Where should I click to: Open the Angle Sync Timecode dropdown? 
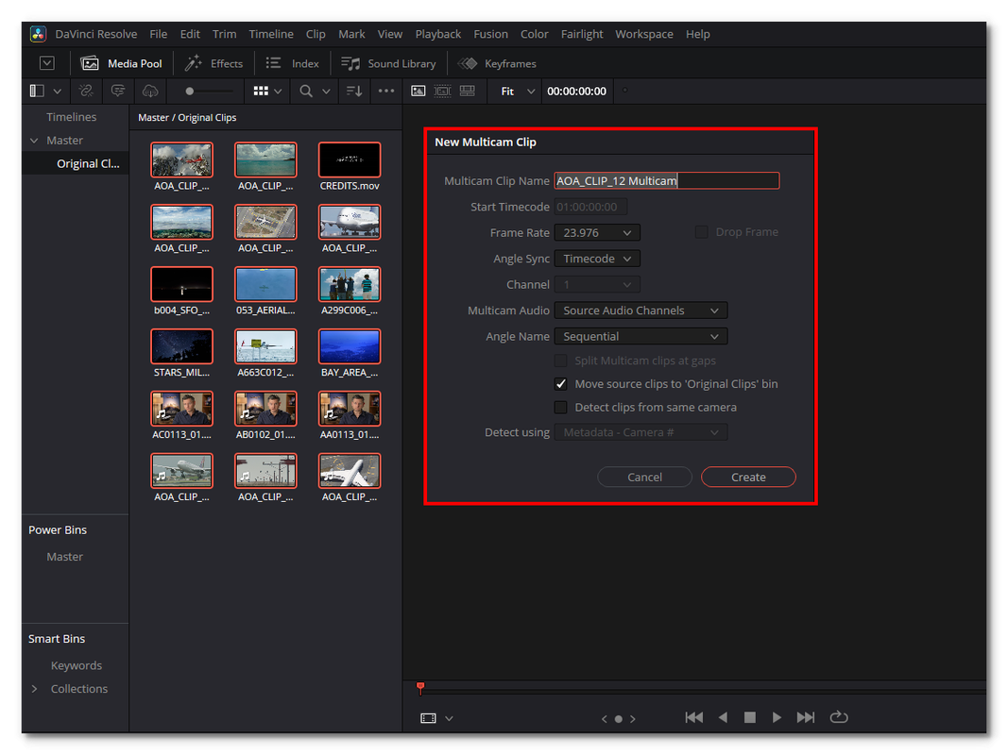(x=597, y=259)
